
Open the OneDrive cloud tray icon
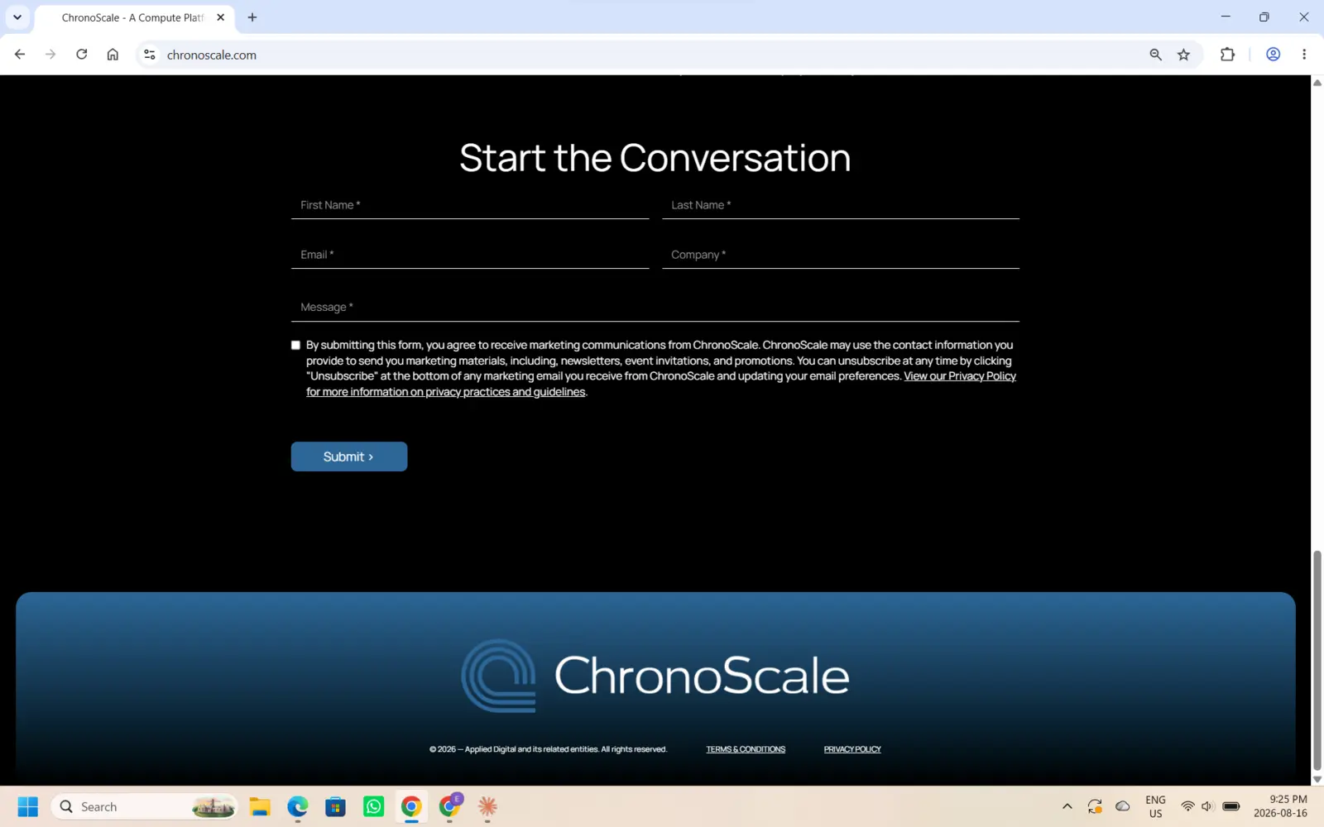pos(1123,806)
